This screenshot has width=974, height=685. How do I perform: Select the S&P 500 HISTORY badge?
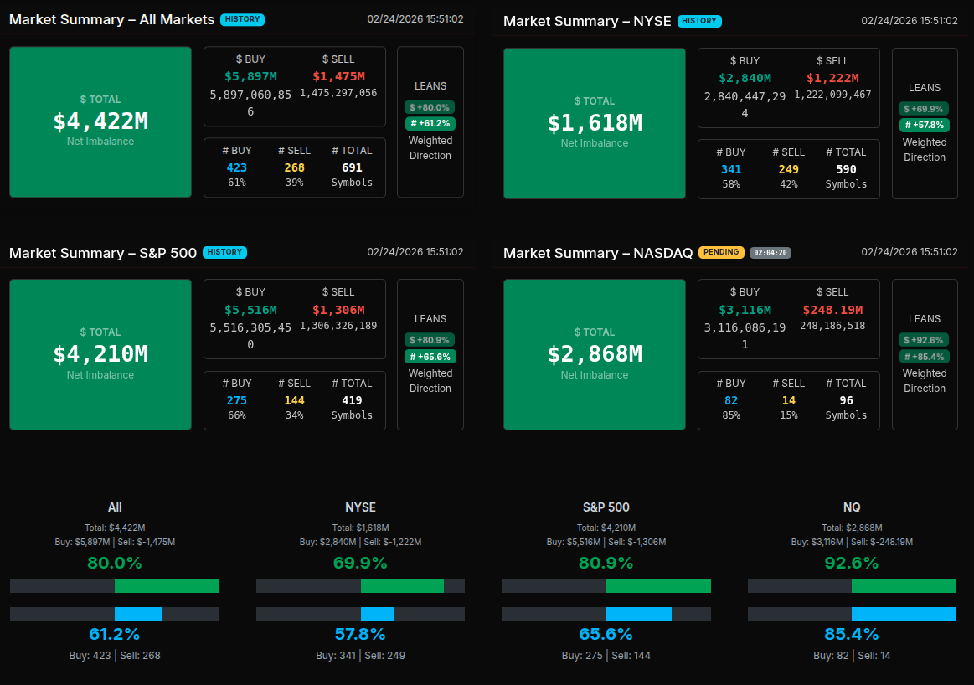point(224,252)
